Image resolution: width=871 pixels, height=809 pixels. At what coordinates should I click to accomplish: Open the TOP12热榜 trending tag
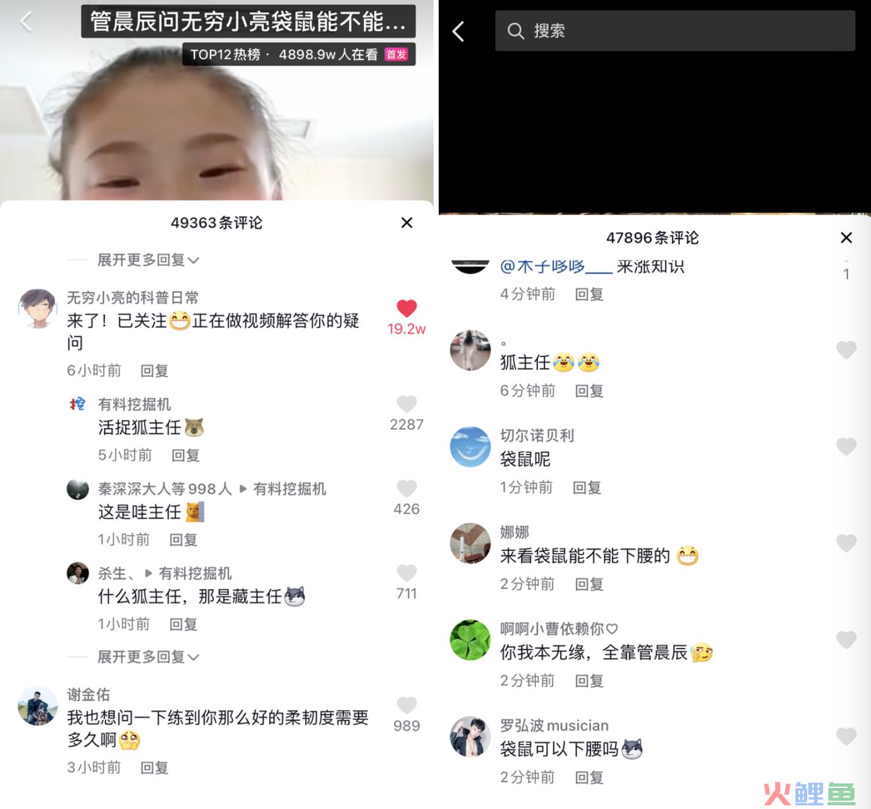pos(225,54)
